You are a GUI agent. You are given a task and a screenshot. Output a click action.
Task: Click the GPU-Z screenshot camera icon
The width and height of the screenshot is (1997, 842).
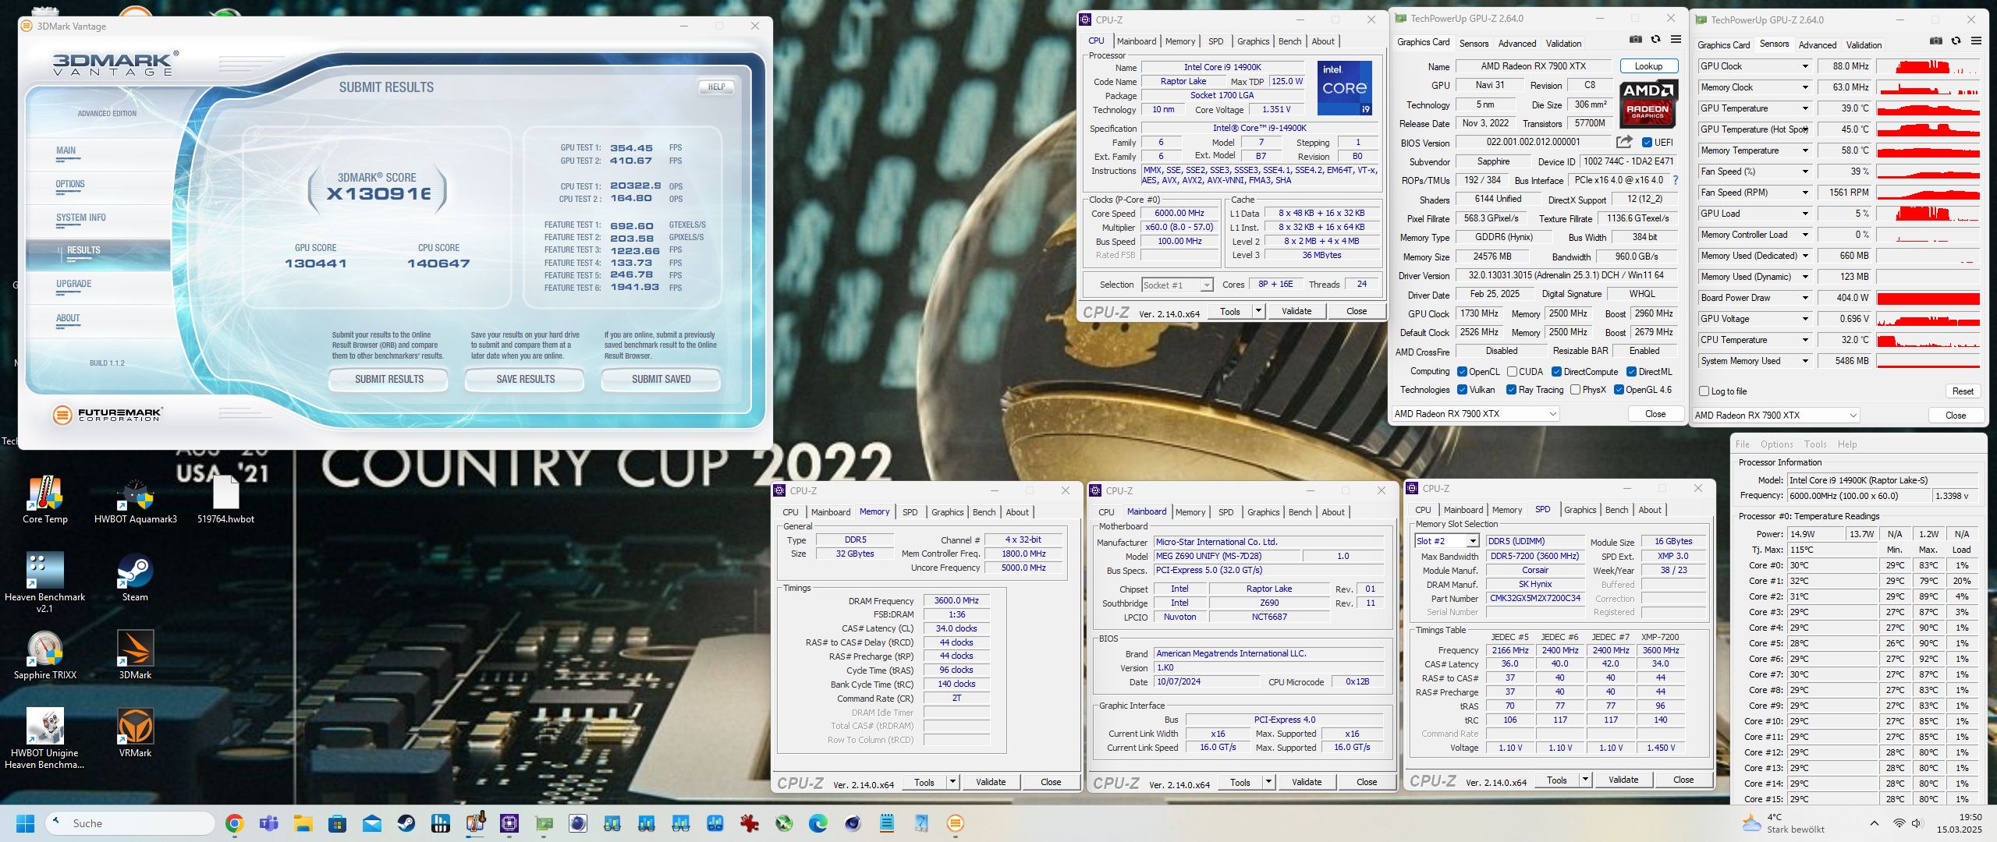point(1636,40)
